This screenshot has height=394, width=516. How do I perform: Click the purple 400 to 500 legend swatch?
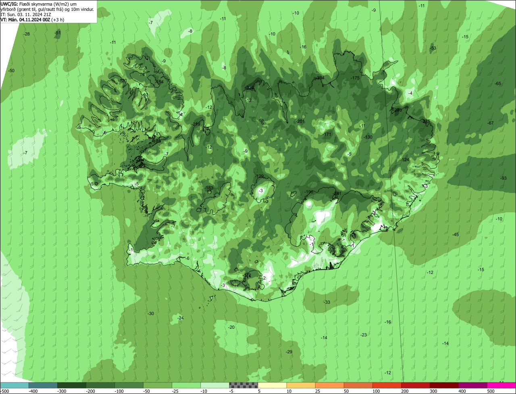pos(473,385)
